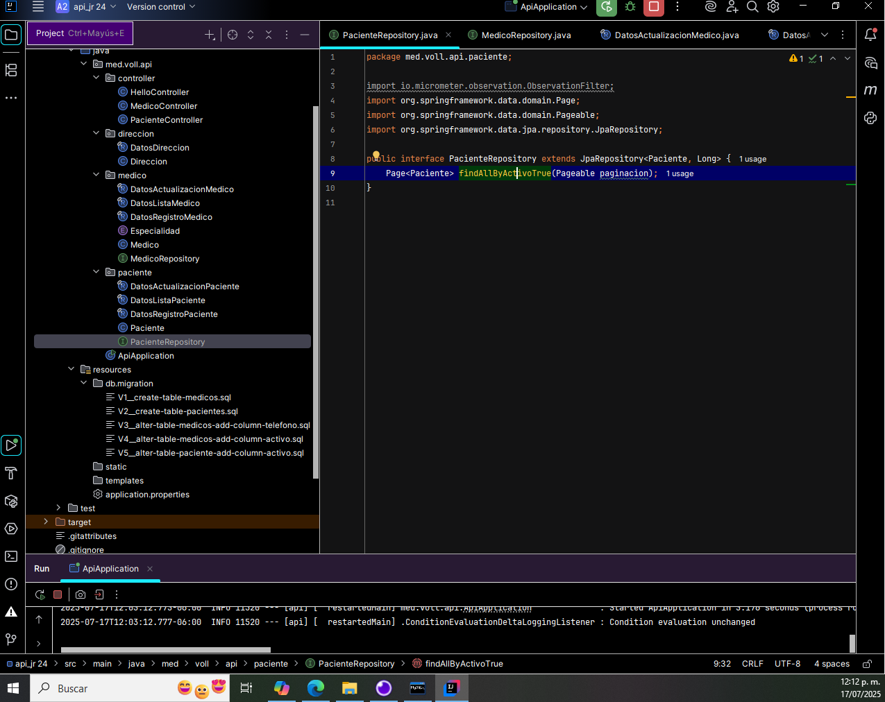This screenshot has width=885, height=702.
Task: Click the 4 spaces indent setting
Action: 832,664
